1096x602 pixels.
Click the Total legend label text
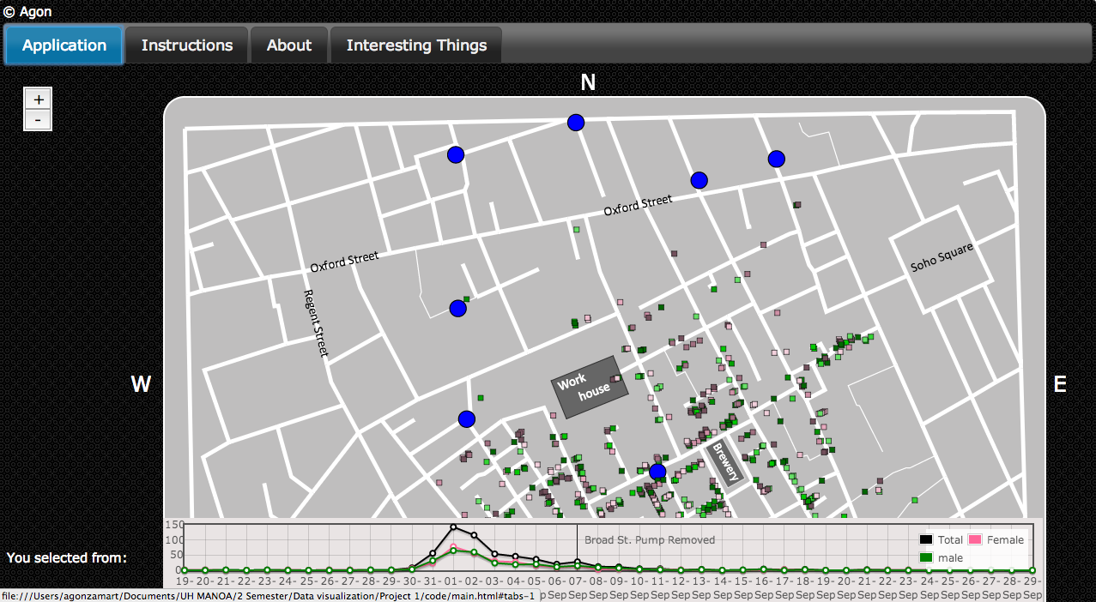(950, 540)
